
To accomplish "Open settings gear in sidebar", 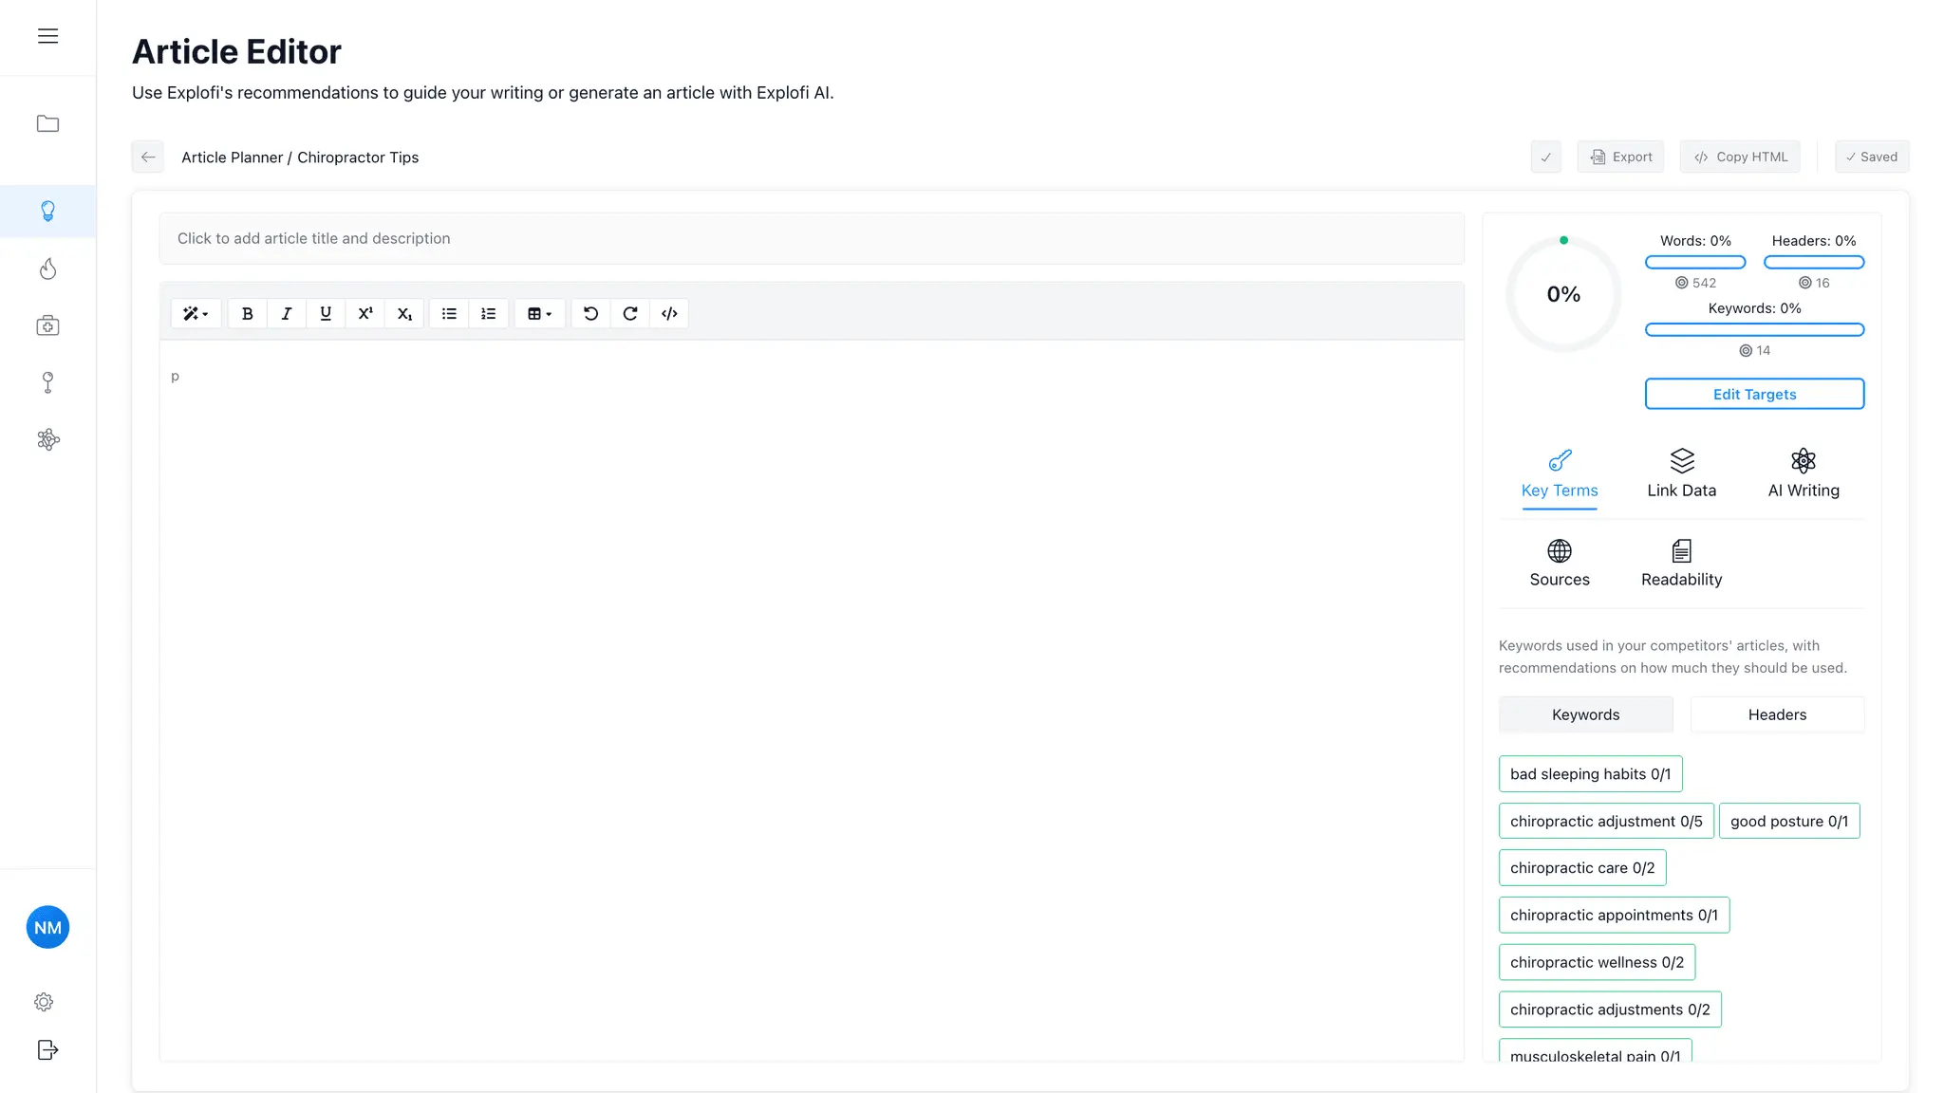I will coord(44,1002).
